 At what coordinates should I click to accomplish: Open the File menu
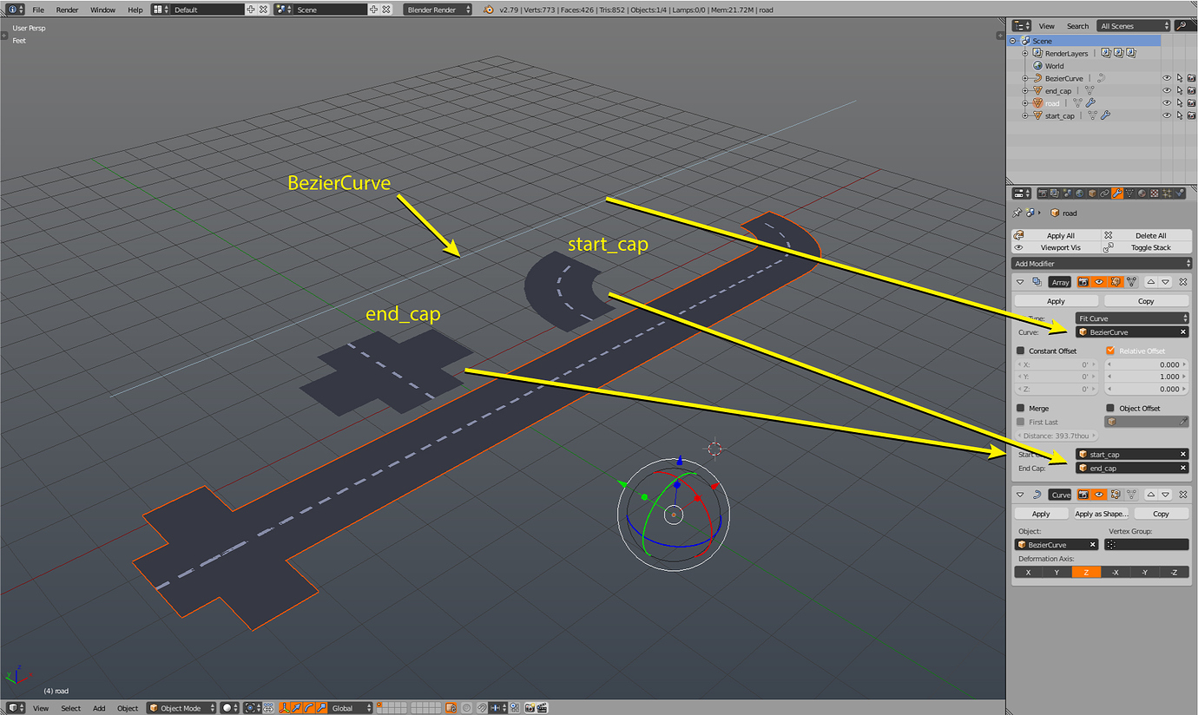[38, 10]
